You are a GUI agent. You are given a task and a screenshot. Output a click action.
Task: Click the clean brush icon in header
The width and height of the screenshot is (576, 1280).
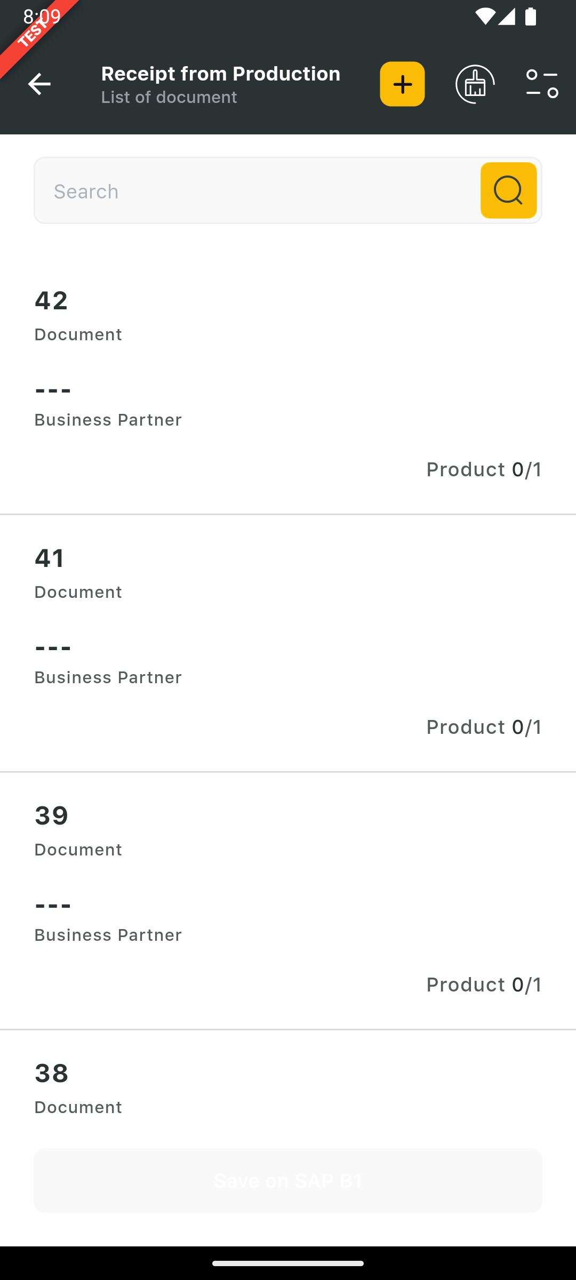click(475, 84)
